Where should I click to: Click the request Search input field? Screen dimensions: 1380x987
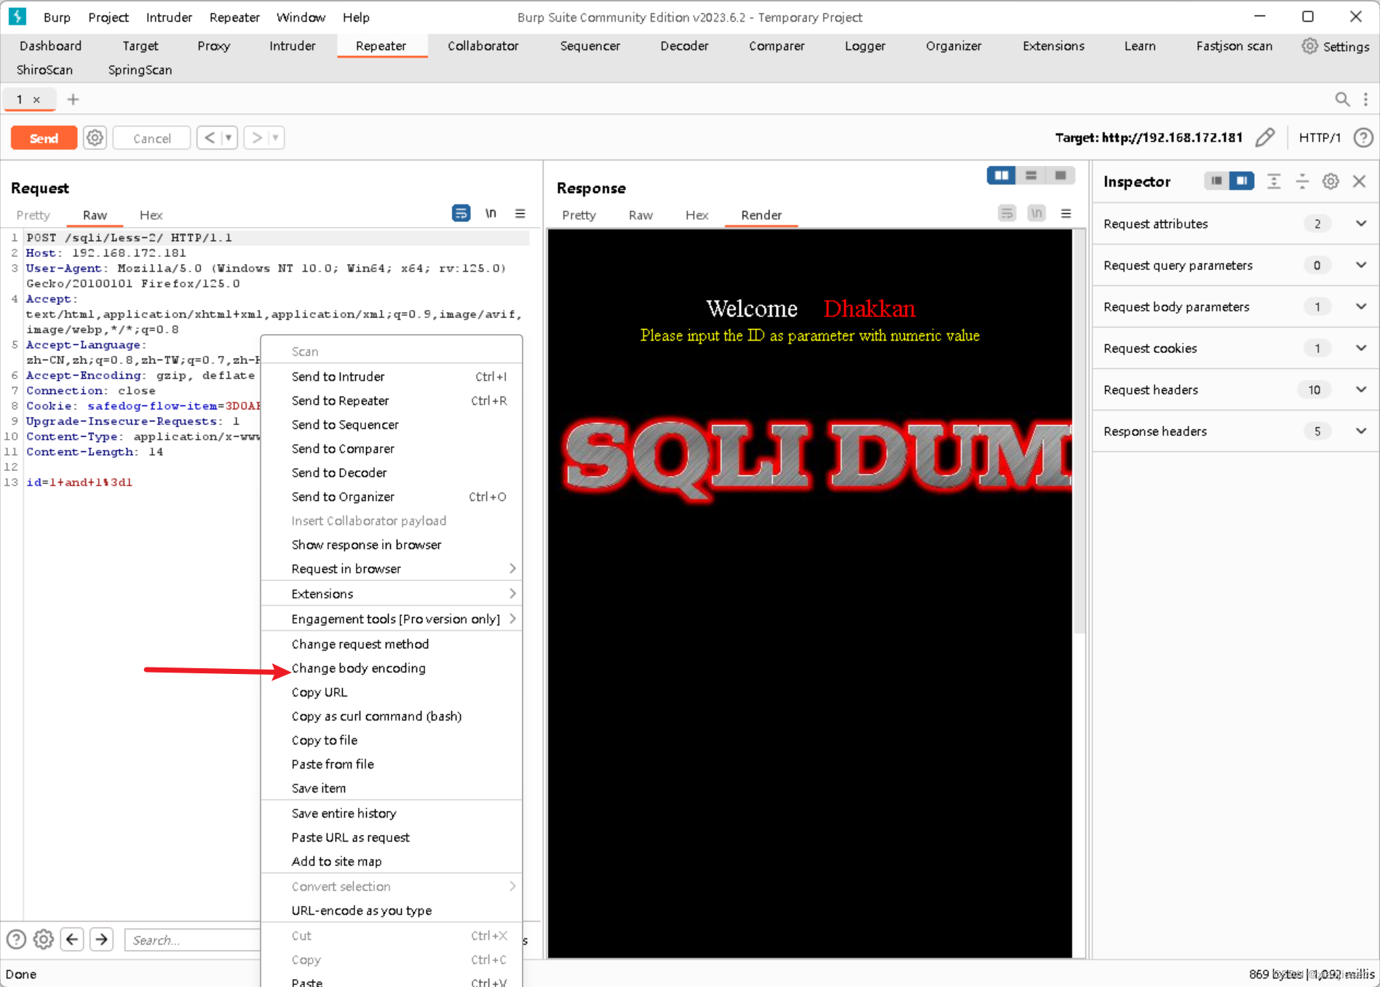(193, 940)
